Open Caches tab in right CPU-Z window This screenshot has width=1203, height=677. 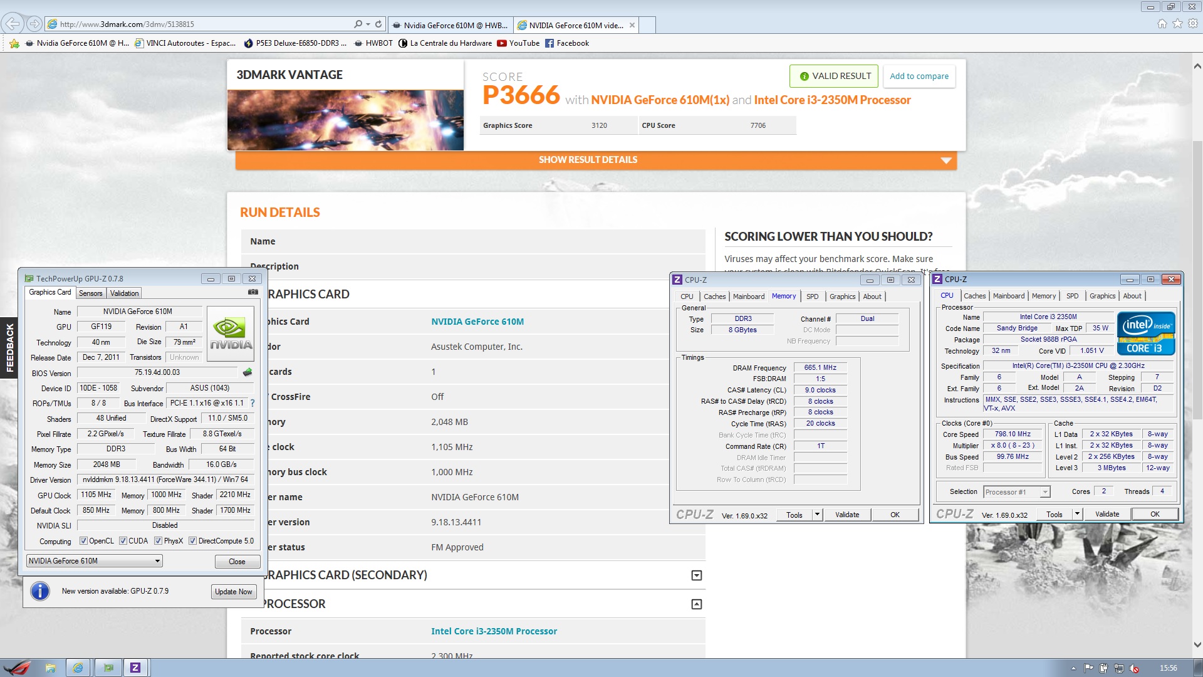tap(974, 296)
